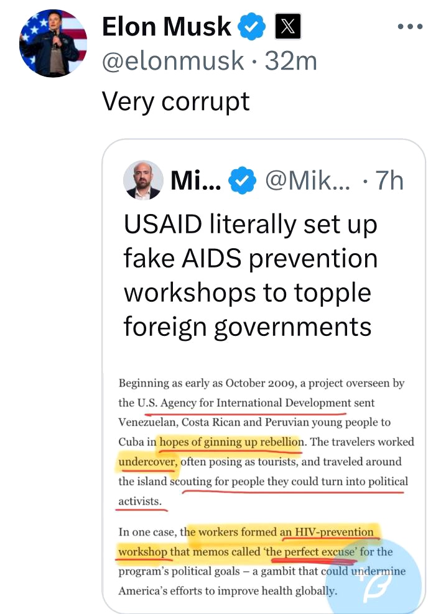The height and width of the screenshot is (614, 446).
Task: Click the highlighted text "the perfect excuse"
Action: point(318,551)
